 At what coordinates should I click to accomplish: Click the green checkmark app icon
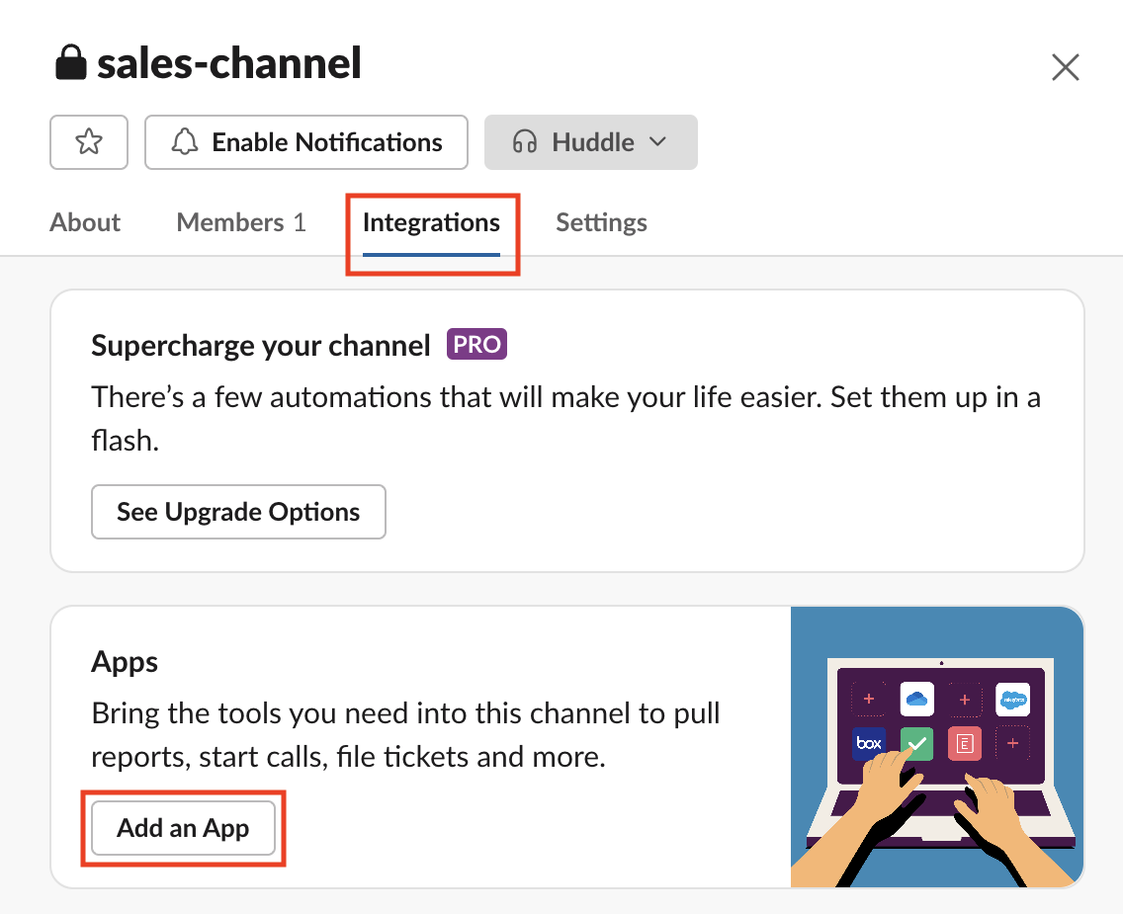tap(916, 743)
